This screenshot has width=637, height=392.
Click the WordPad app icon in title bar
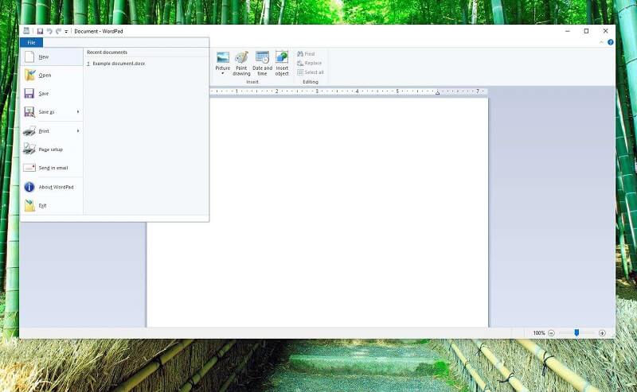coord(26,31)
